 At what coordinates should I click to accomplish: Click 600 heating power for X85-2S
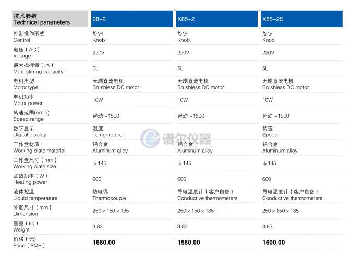[267, 179]
